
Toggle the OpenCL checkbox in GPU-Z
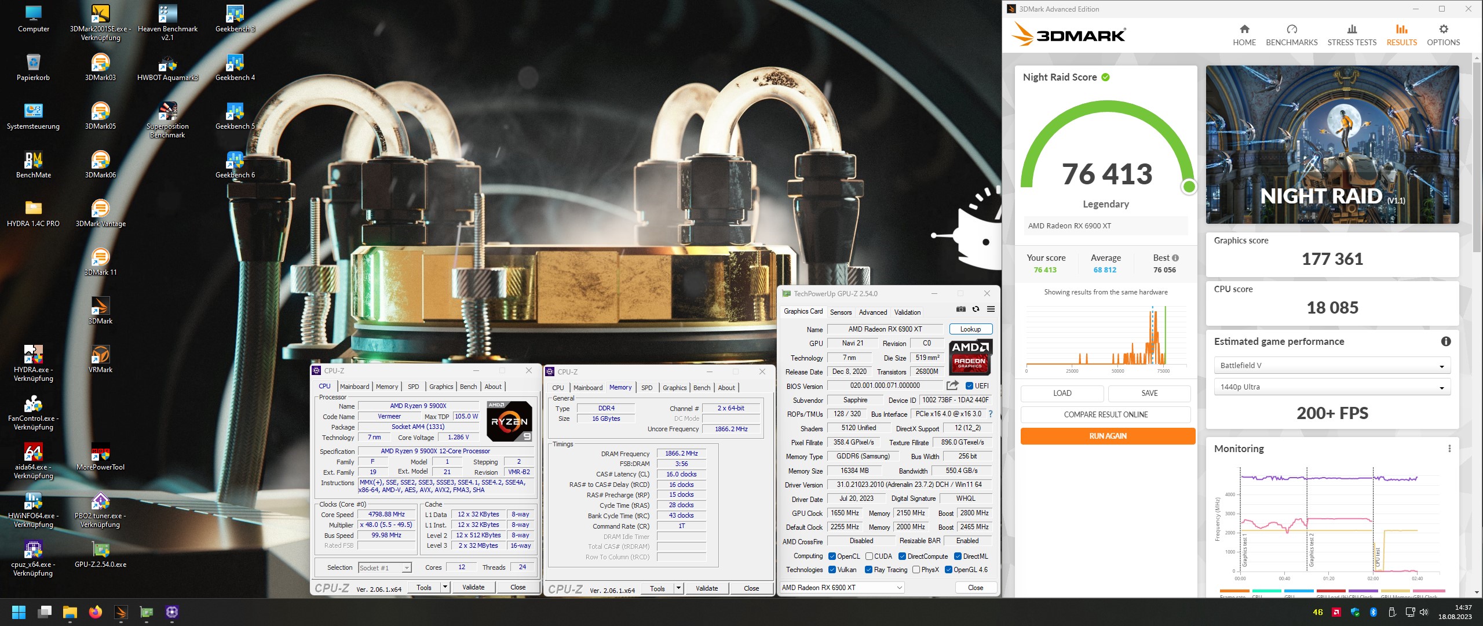click(832, 556)
